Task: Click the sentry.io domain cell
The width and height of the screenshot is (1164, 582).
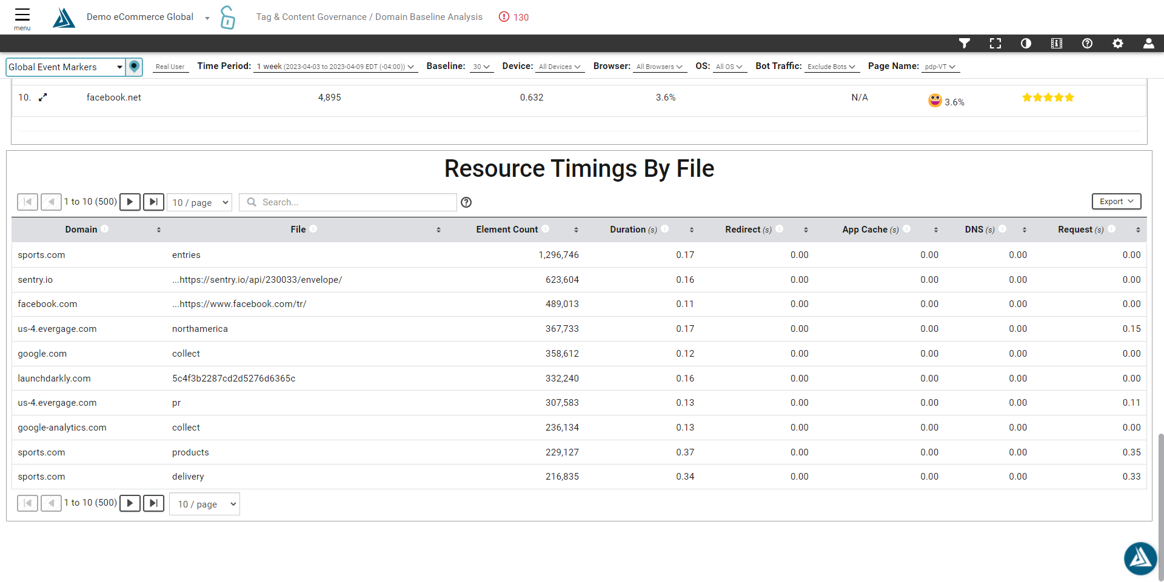Action: [x=35, y=280]
